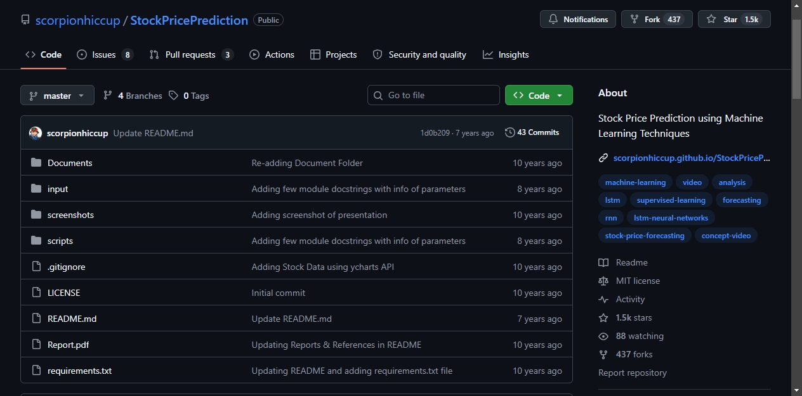
Task: Click the commit history clock icon
Action: (x=509, y=132)
